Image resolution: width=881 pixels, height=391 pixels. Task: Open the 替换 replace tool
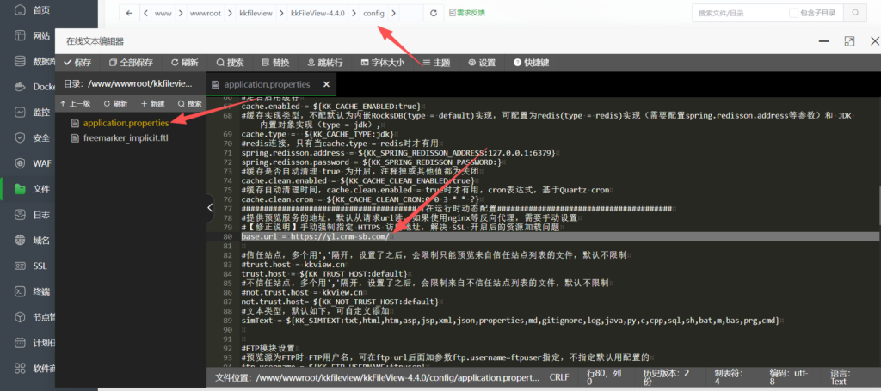point(275,63)
